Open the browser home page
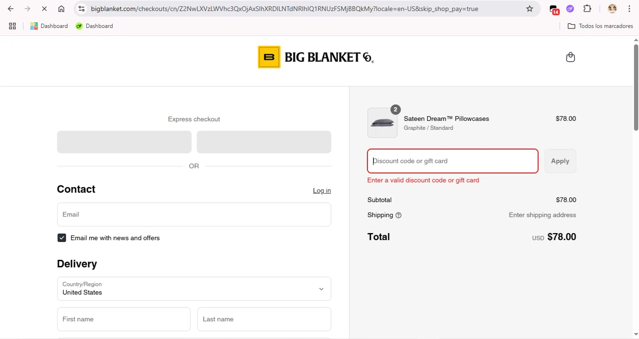This screenshot has width=639, height=339. point(61,9)
